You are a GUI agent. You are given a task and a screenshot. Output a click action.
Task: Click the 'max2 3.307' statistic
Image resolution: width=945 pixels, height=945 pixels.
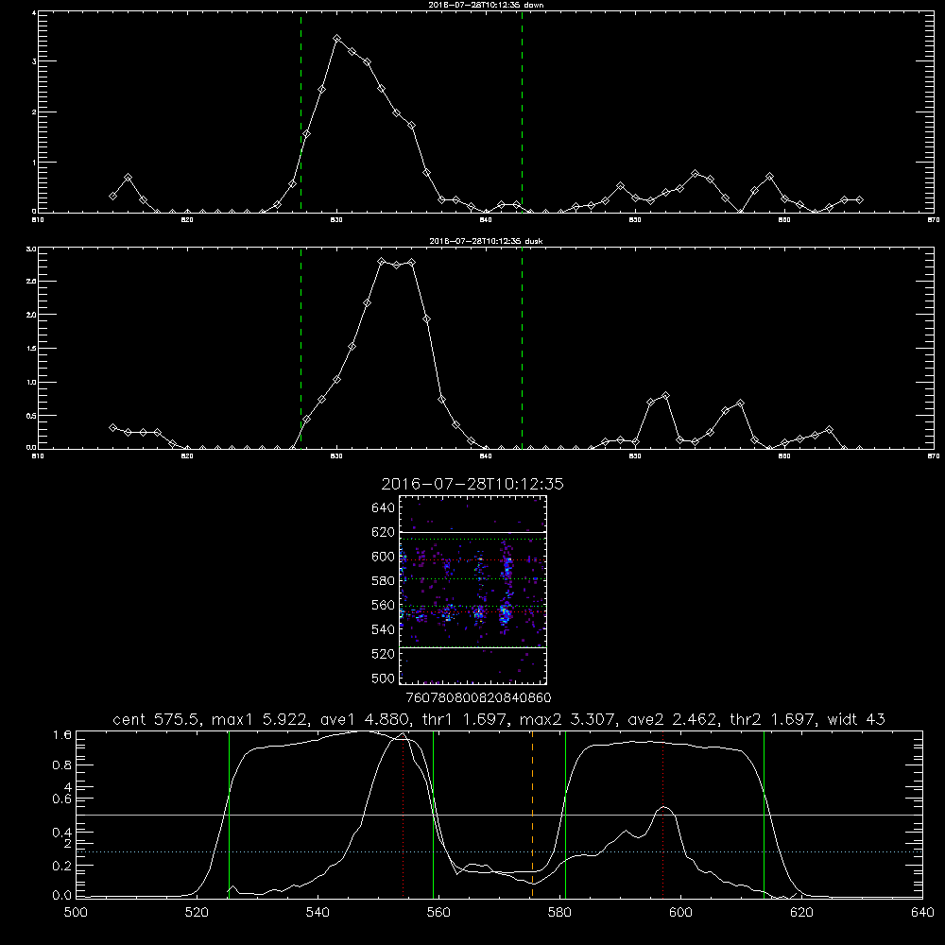[x=566, y=719]
